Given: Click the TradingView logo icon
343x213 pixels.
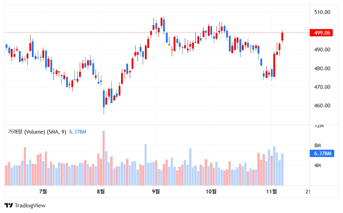Looking at the screenshot, I should point(9,206).
